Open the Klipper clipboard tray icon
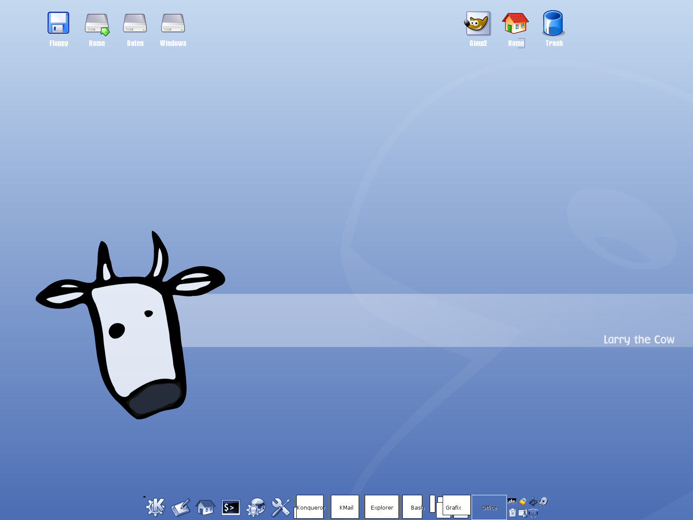This screenshot has height=520, width=693. click(x=512, y=513)
